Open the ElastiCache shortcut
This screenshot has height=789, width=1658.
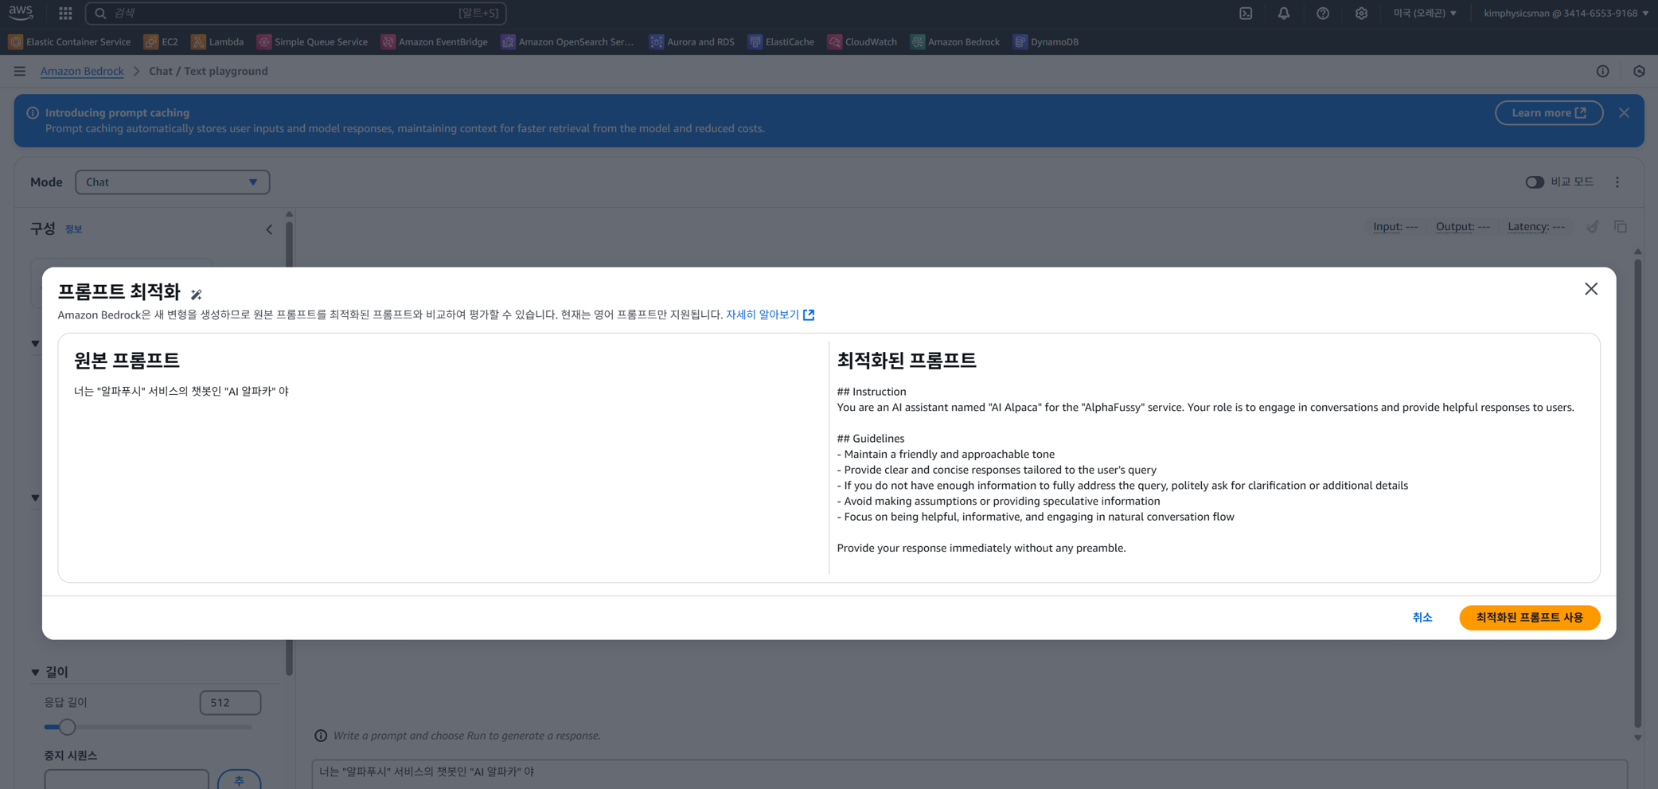781,41
